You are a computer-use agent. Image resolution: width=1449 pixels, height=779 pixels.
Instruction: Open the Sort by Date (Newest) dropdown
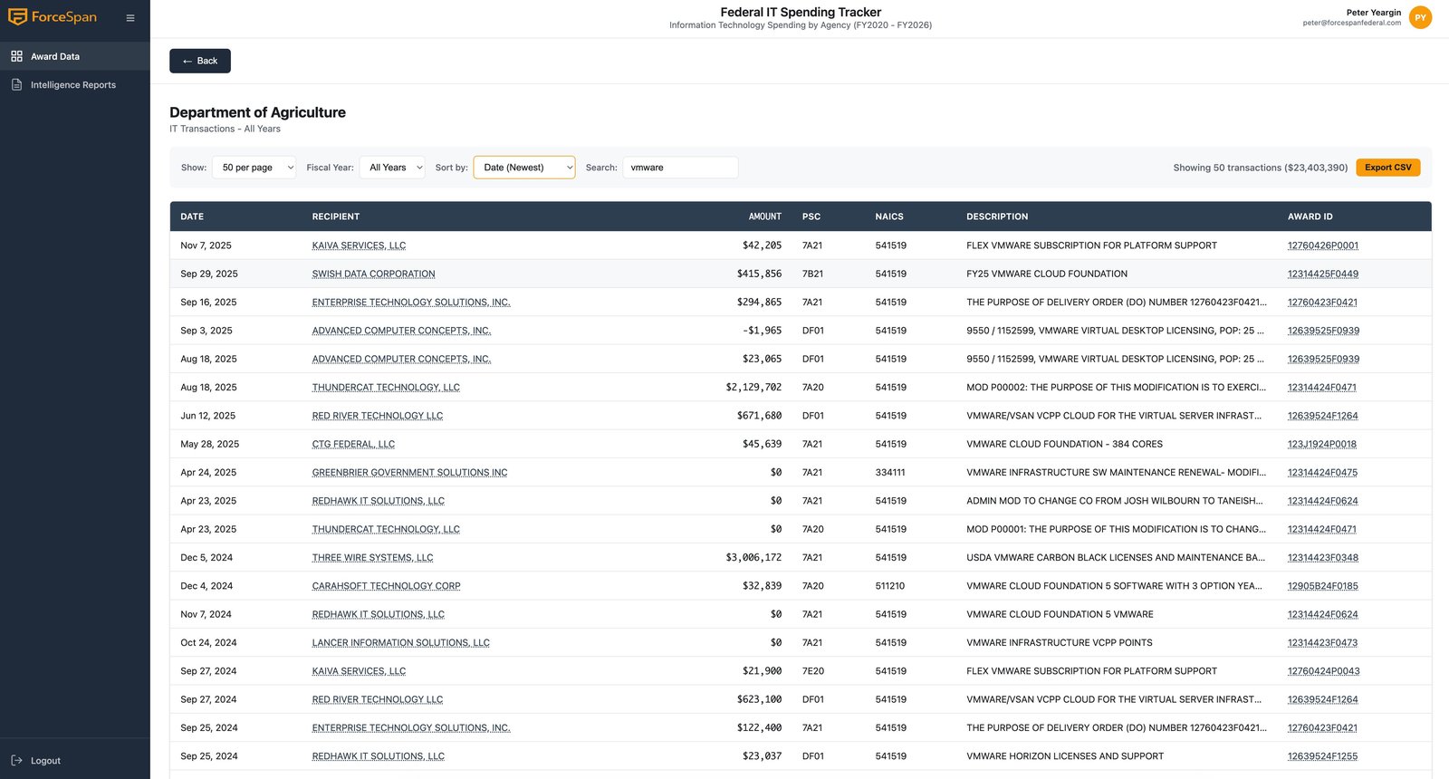[524, 168]
